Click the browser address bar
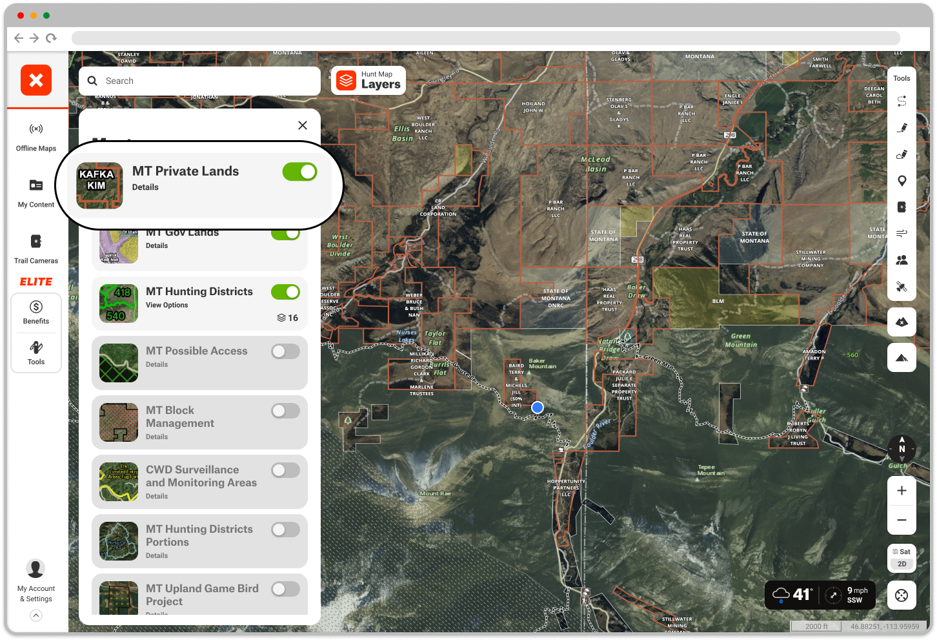Screen dimensions: 937x640 click(x=485, y=38)
